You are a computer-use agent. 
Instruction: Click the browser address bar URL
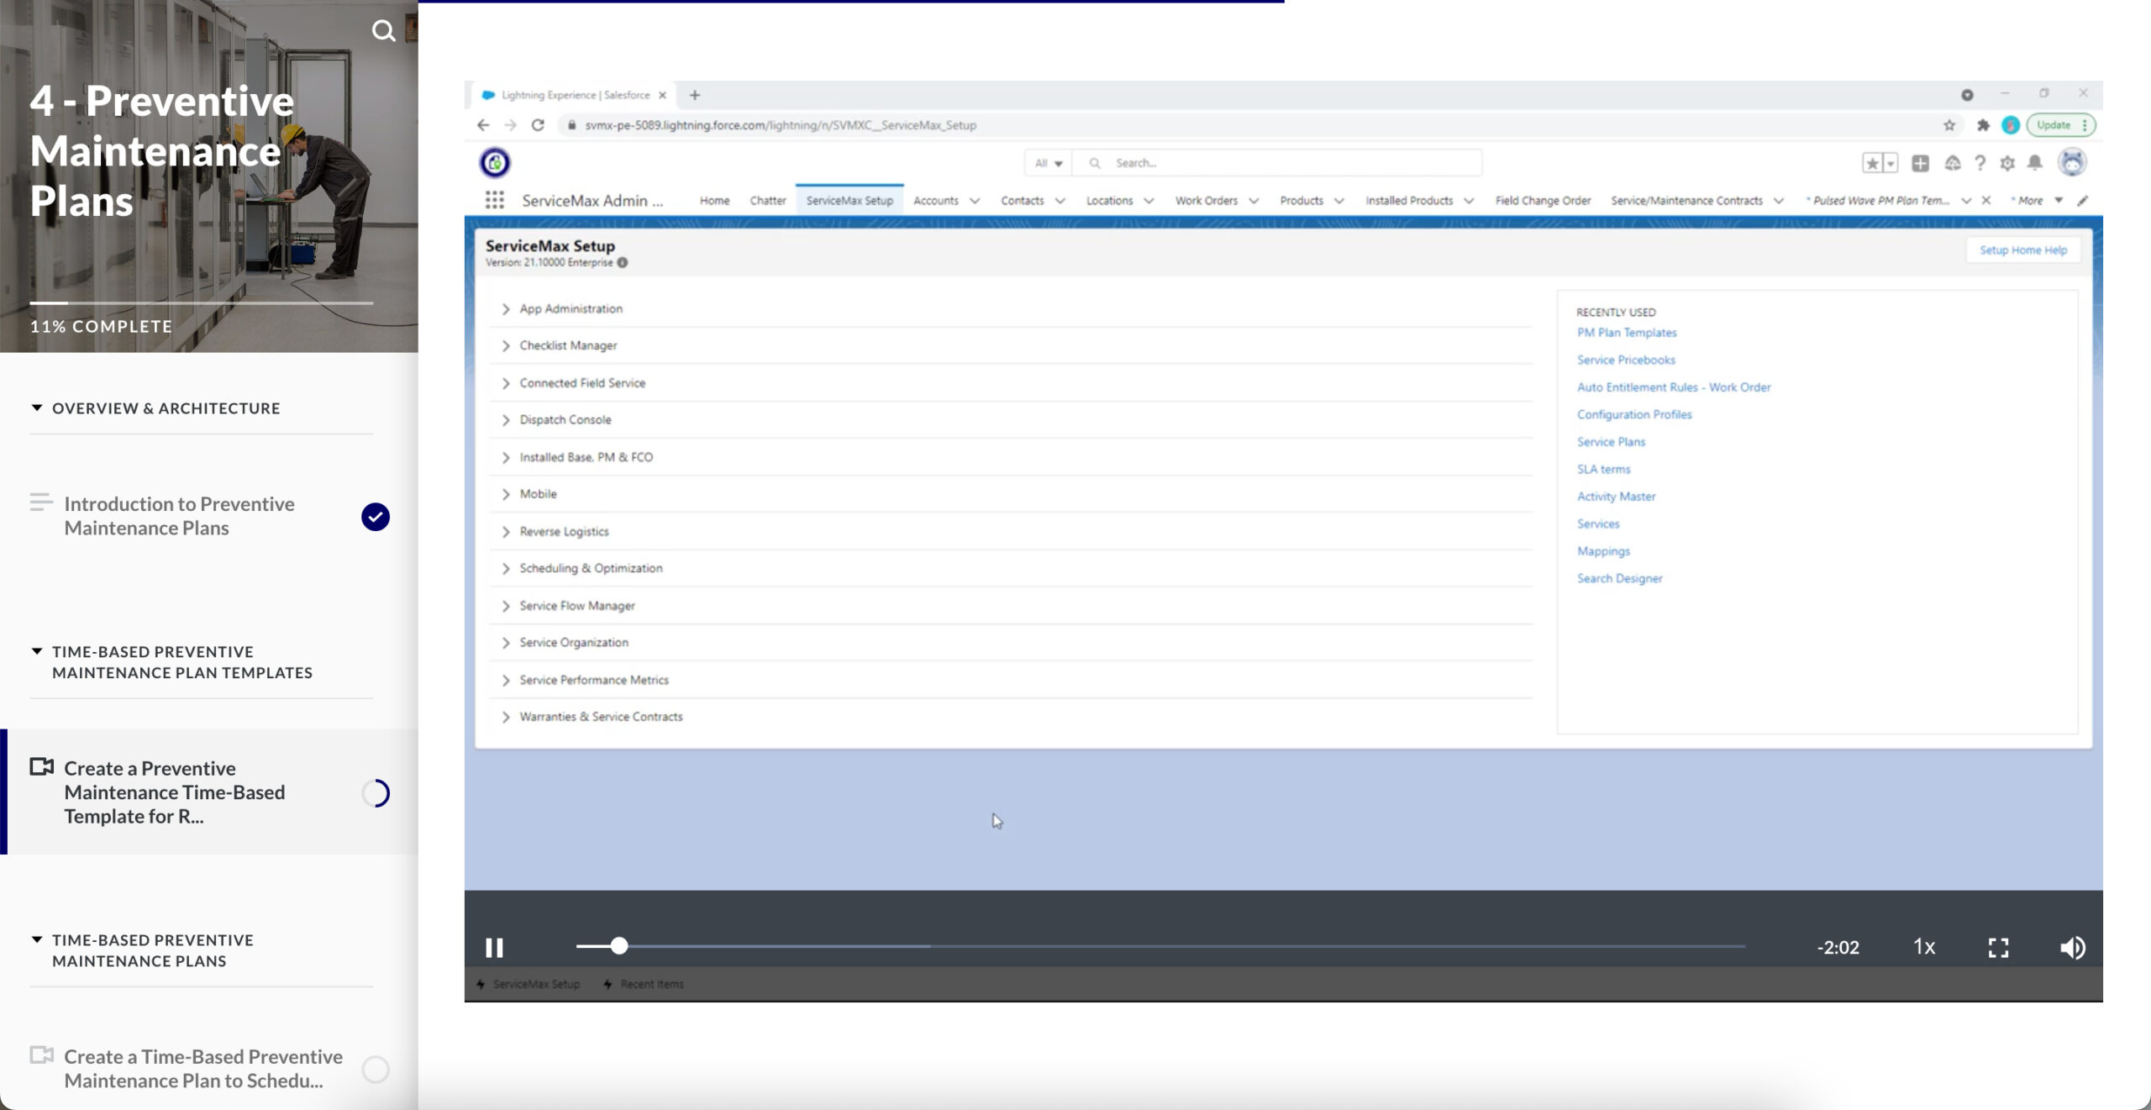point(781,125)
